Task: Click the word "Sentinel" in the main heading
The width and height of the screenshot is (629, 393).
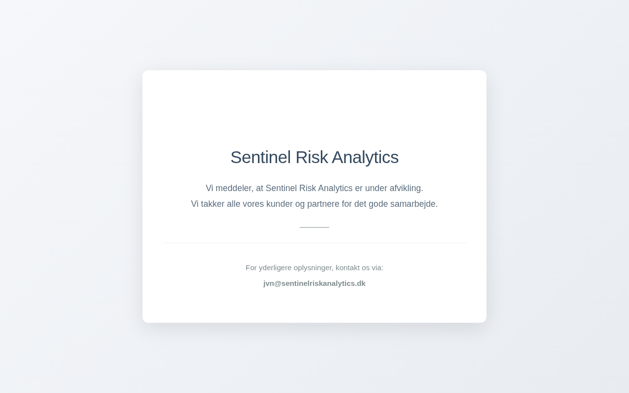Action: (260, 157)
